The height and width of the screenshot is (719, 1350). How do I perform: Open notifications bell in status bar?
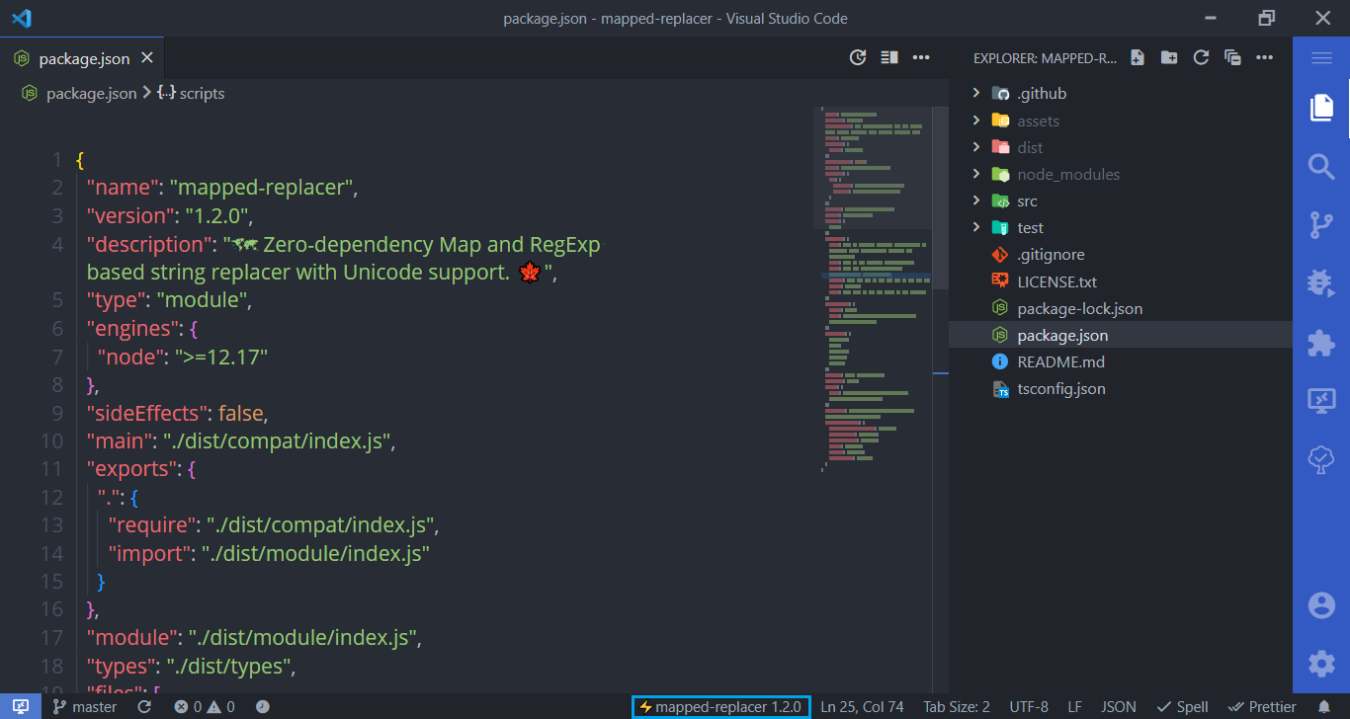click(x=1324, y=706)
